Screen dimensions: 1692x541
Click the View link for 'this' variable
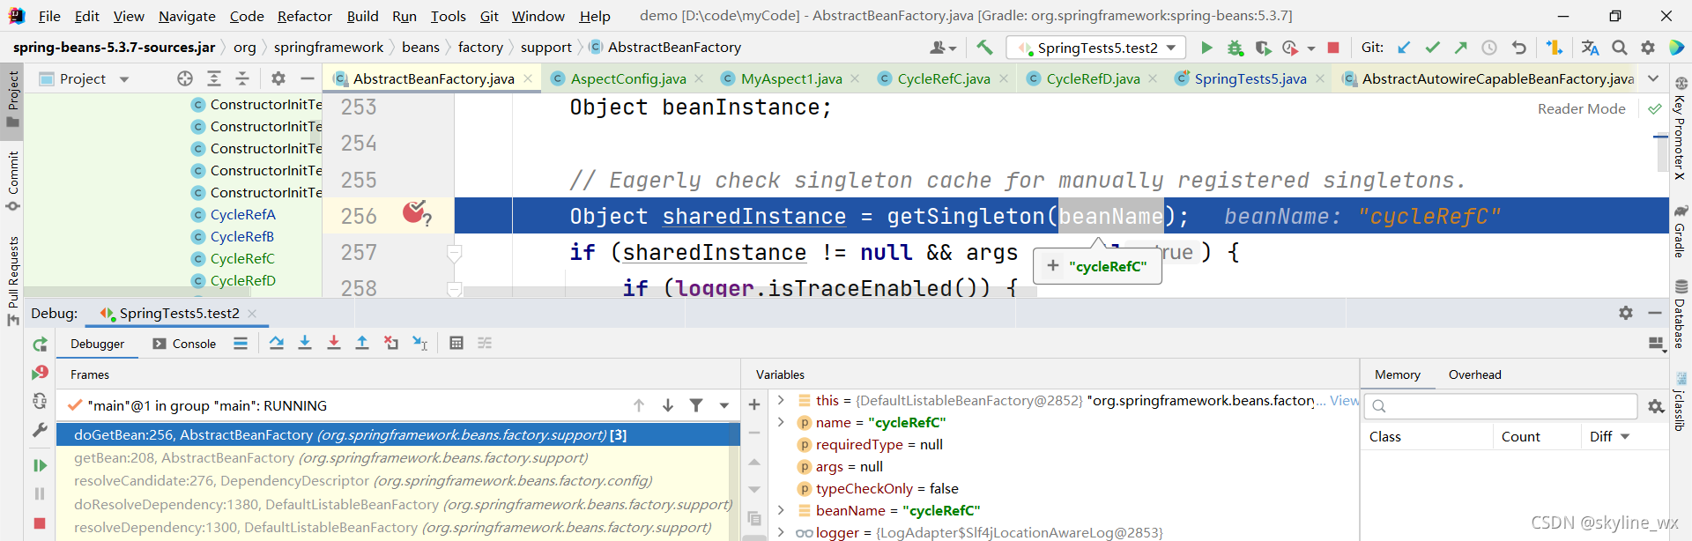1344,400
